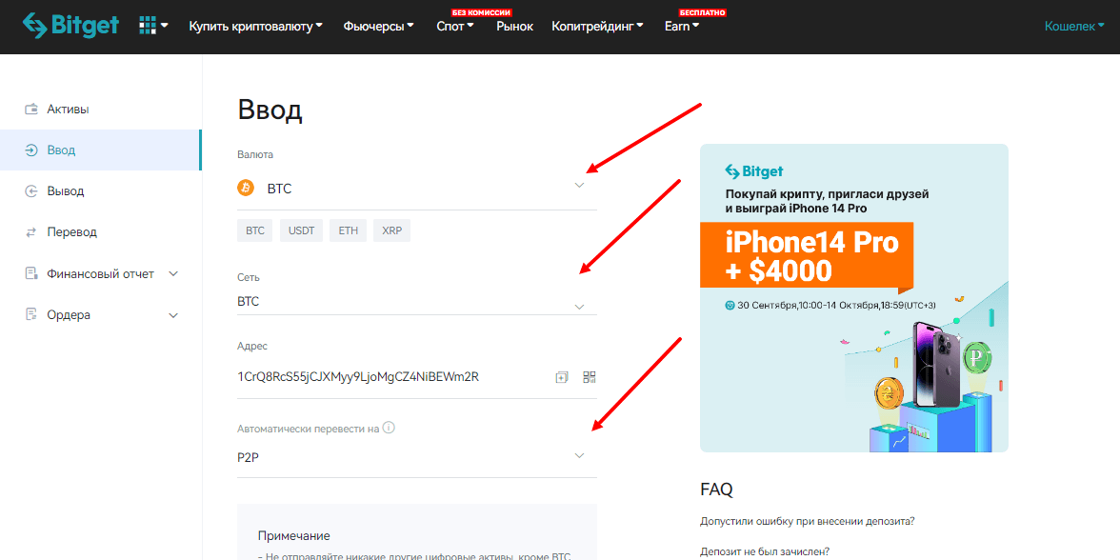Show the address QR code icon

click(589, 377)
